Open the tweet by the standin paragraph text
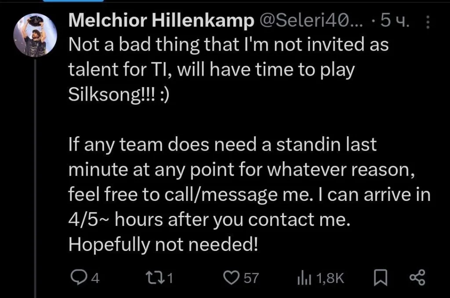Screen dimensions: 450x298 click(250, 182)
